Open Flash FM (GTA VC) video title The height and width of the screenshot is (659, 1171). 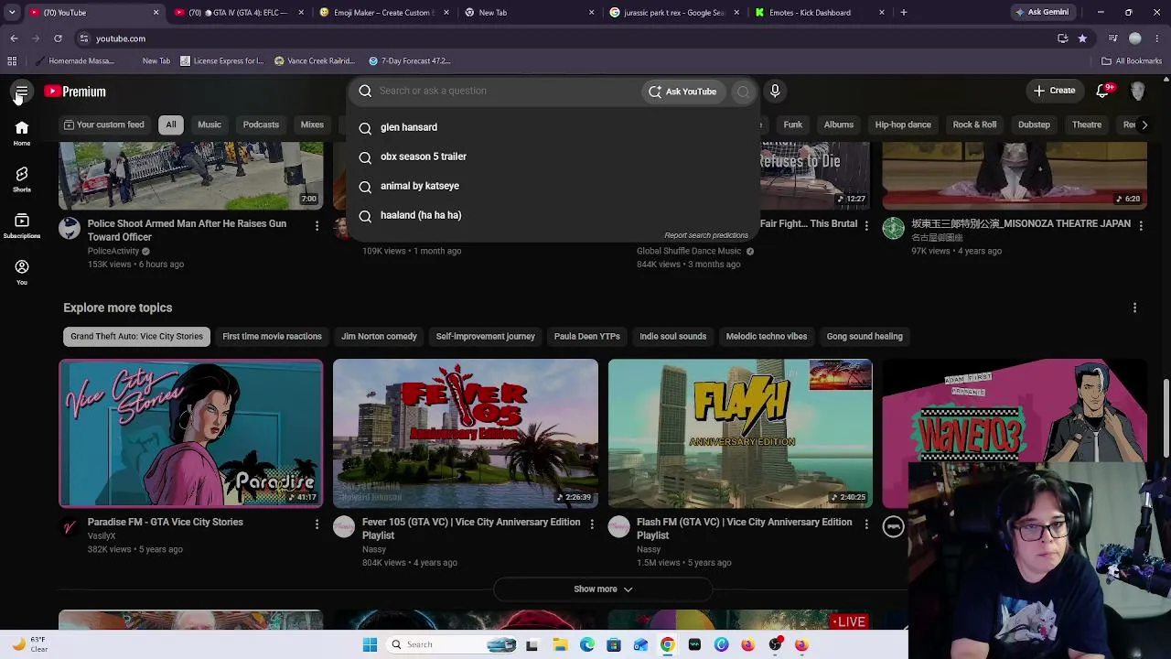(744, 528)
